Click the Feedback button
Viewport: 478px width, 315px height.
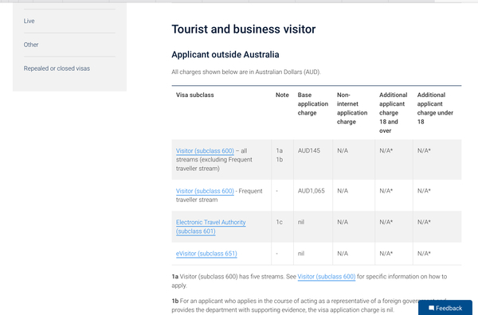click(445, 308)
